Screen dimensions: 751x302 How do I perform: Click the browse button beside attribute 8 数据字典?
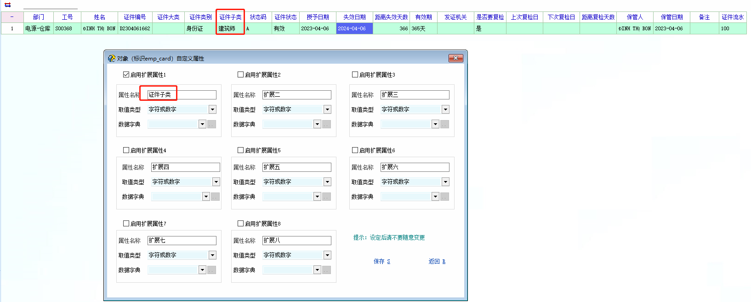coord(326,270)
